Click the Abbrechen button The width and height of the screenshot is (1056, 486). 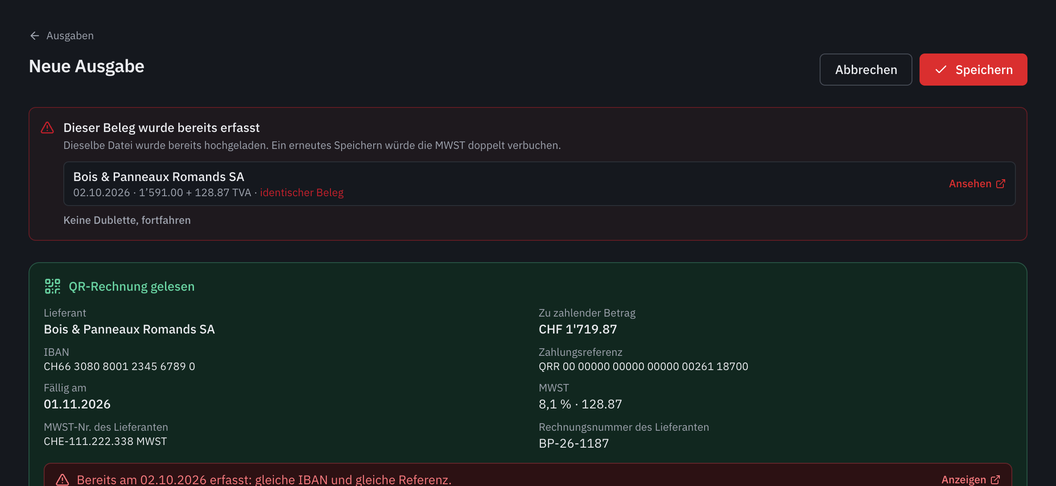[866, 70]
